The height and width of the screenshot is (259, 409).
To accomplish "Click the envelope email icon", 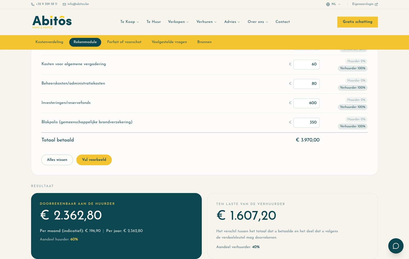I will point(64,4).
